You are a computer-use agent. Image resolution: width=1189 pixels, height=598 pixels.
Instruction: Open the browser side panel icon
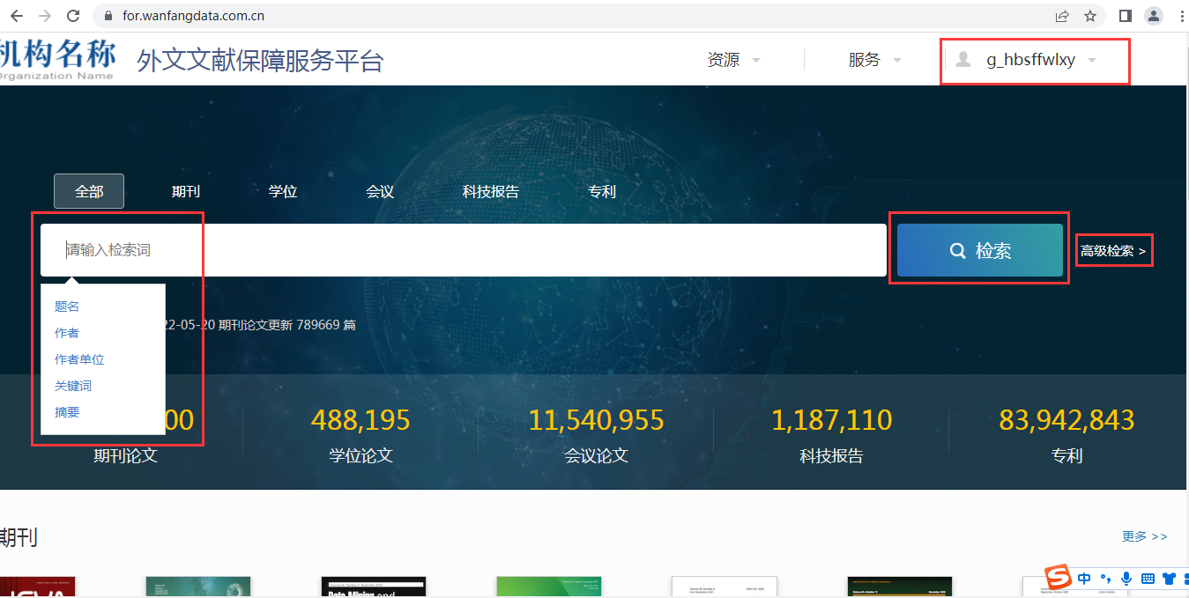[1125, 16]
